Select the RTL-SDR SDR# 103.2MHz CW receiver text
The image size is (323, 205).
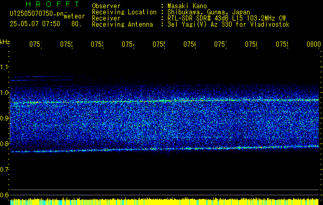tap(226, 18)
